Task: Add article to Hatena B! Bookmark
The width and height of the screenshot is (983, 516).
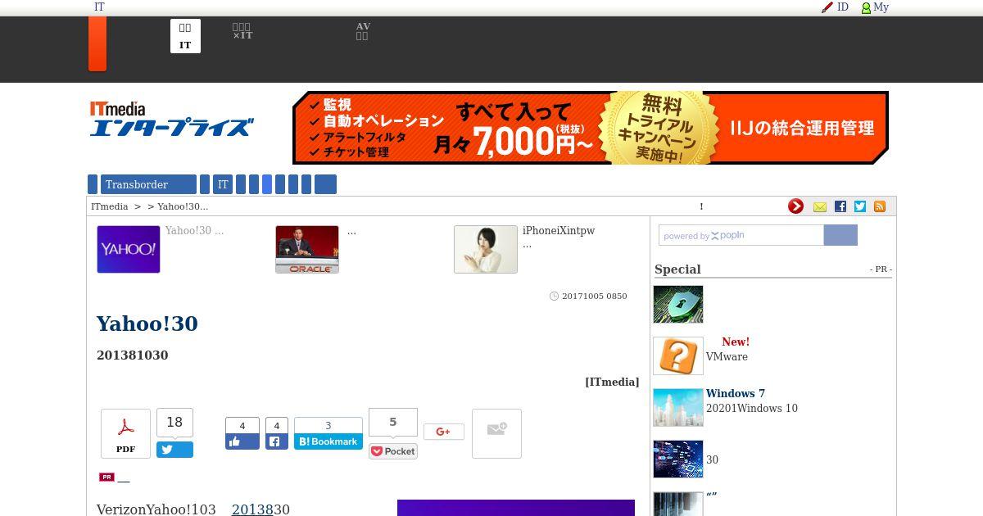Action: click(x=328, y=441)
